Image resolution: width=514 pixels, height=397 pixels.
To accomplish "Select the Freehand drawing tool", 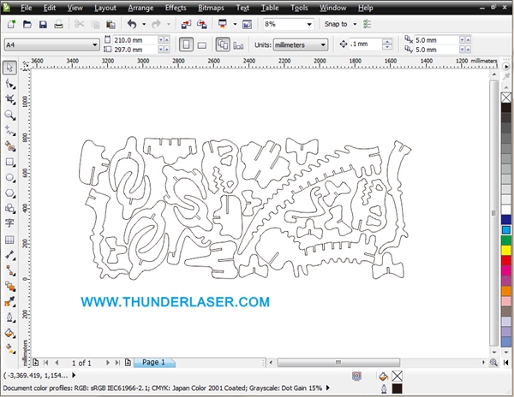I will 9,131.
